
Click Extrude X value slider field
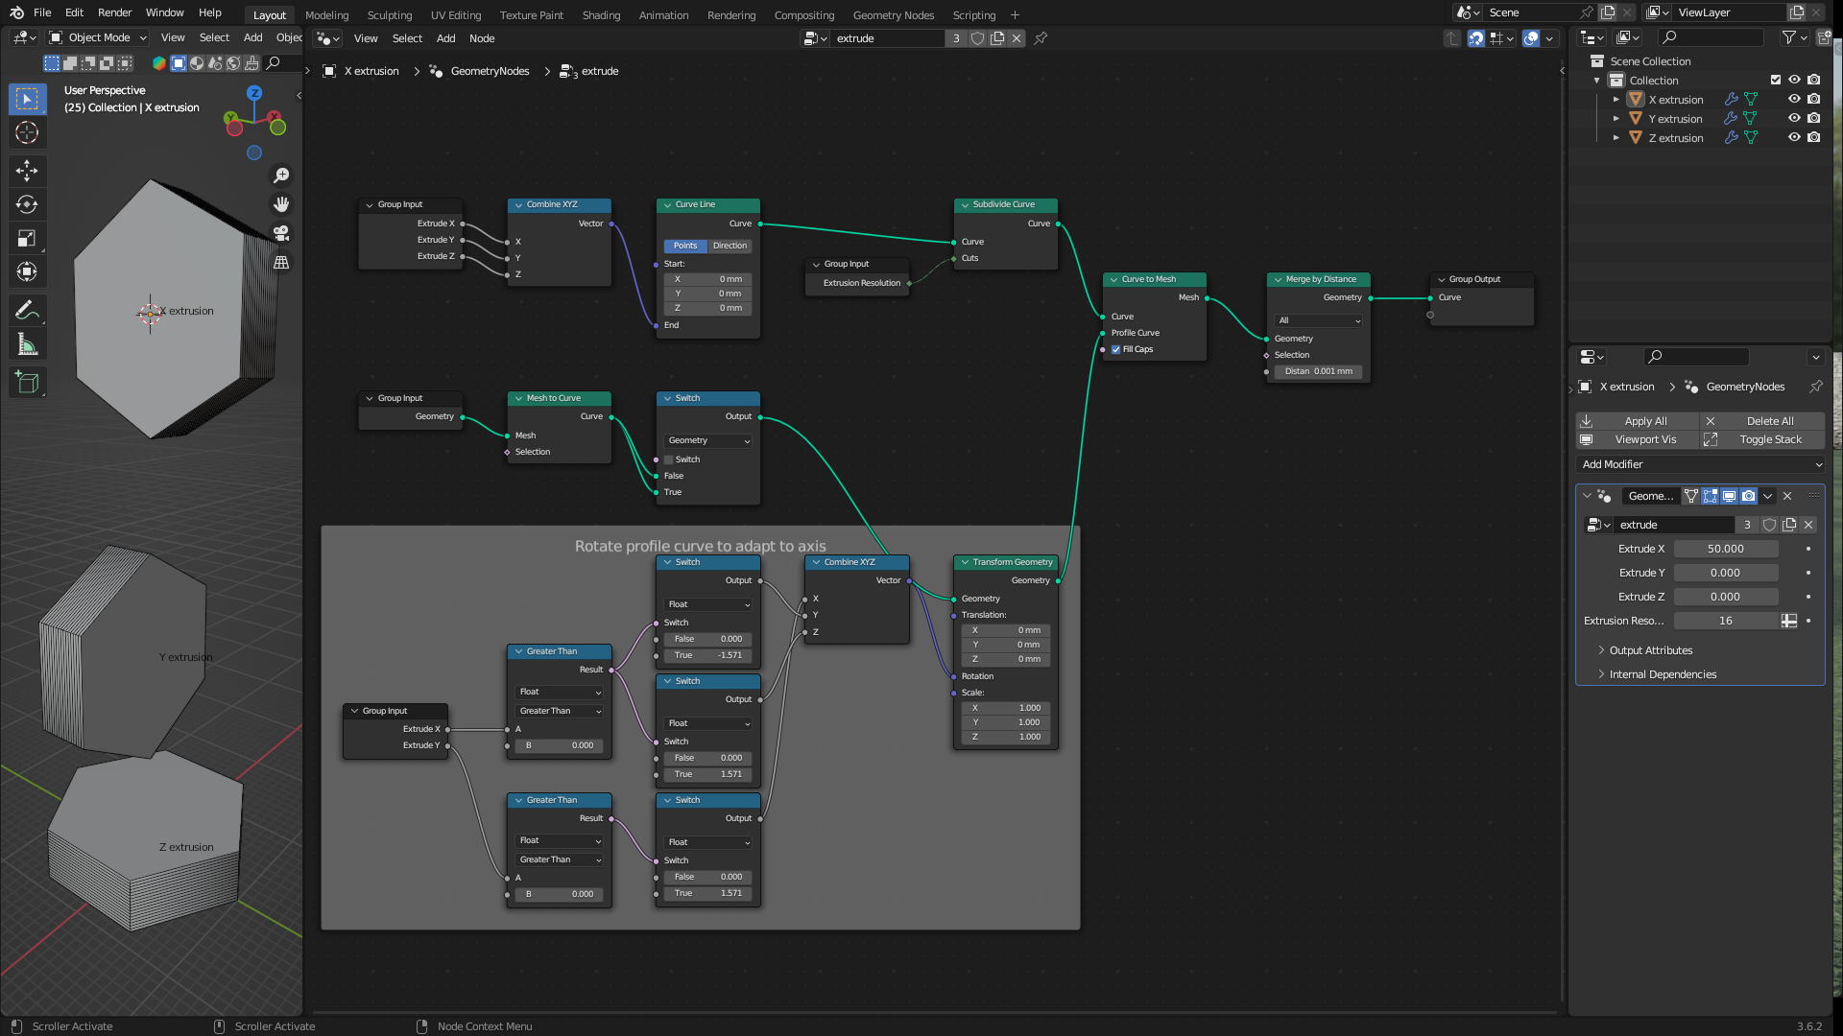tap(1725, 549)
